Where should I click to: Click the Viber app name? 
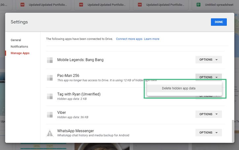pyautogui.click(x=62, y=112)
